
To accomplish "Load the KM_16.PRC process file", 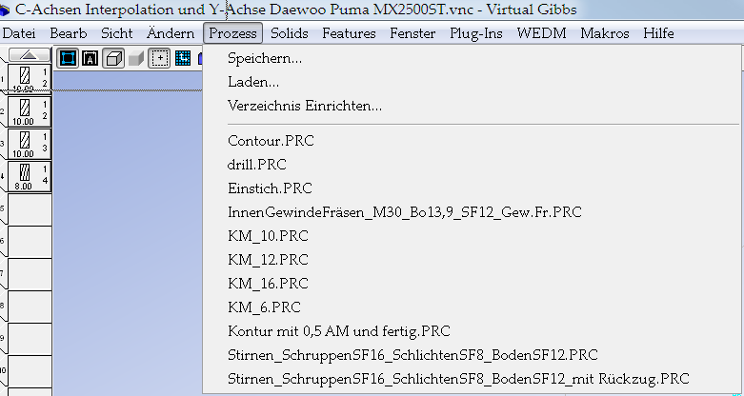I will (x=268, y=284).
